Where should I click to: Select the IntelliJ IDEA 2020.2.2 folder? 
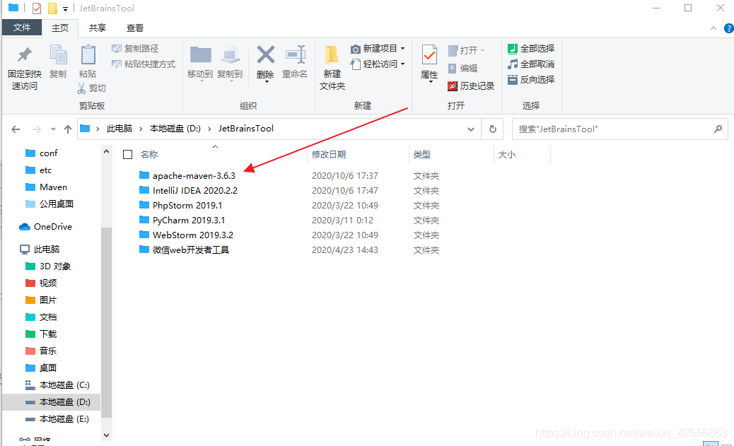(194, 190)
